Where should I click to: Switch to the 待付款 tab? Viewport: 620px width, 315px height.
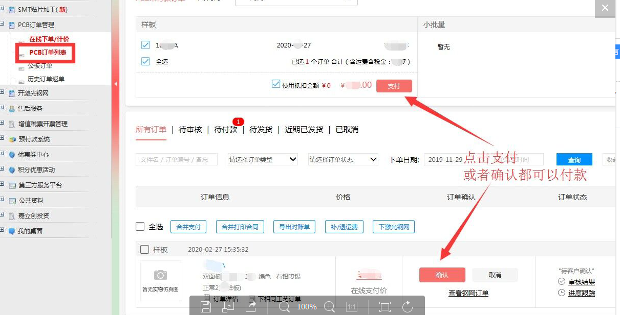pos(226,130)
